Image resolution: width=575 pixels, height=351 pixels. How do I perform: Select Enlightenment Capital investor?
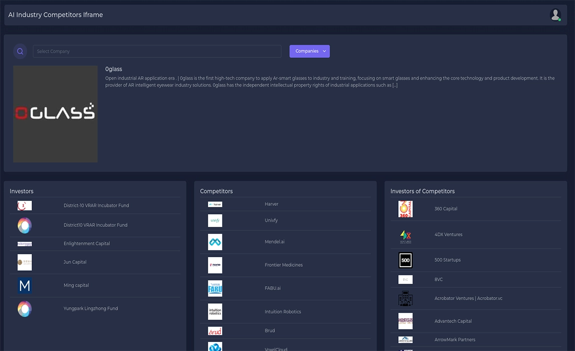coord(86,244)
